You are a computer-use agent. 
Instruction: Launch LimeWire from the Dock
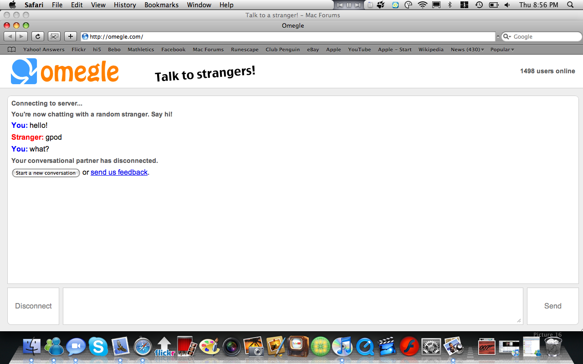[x=321, y=347]
